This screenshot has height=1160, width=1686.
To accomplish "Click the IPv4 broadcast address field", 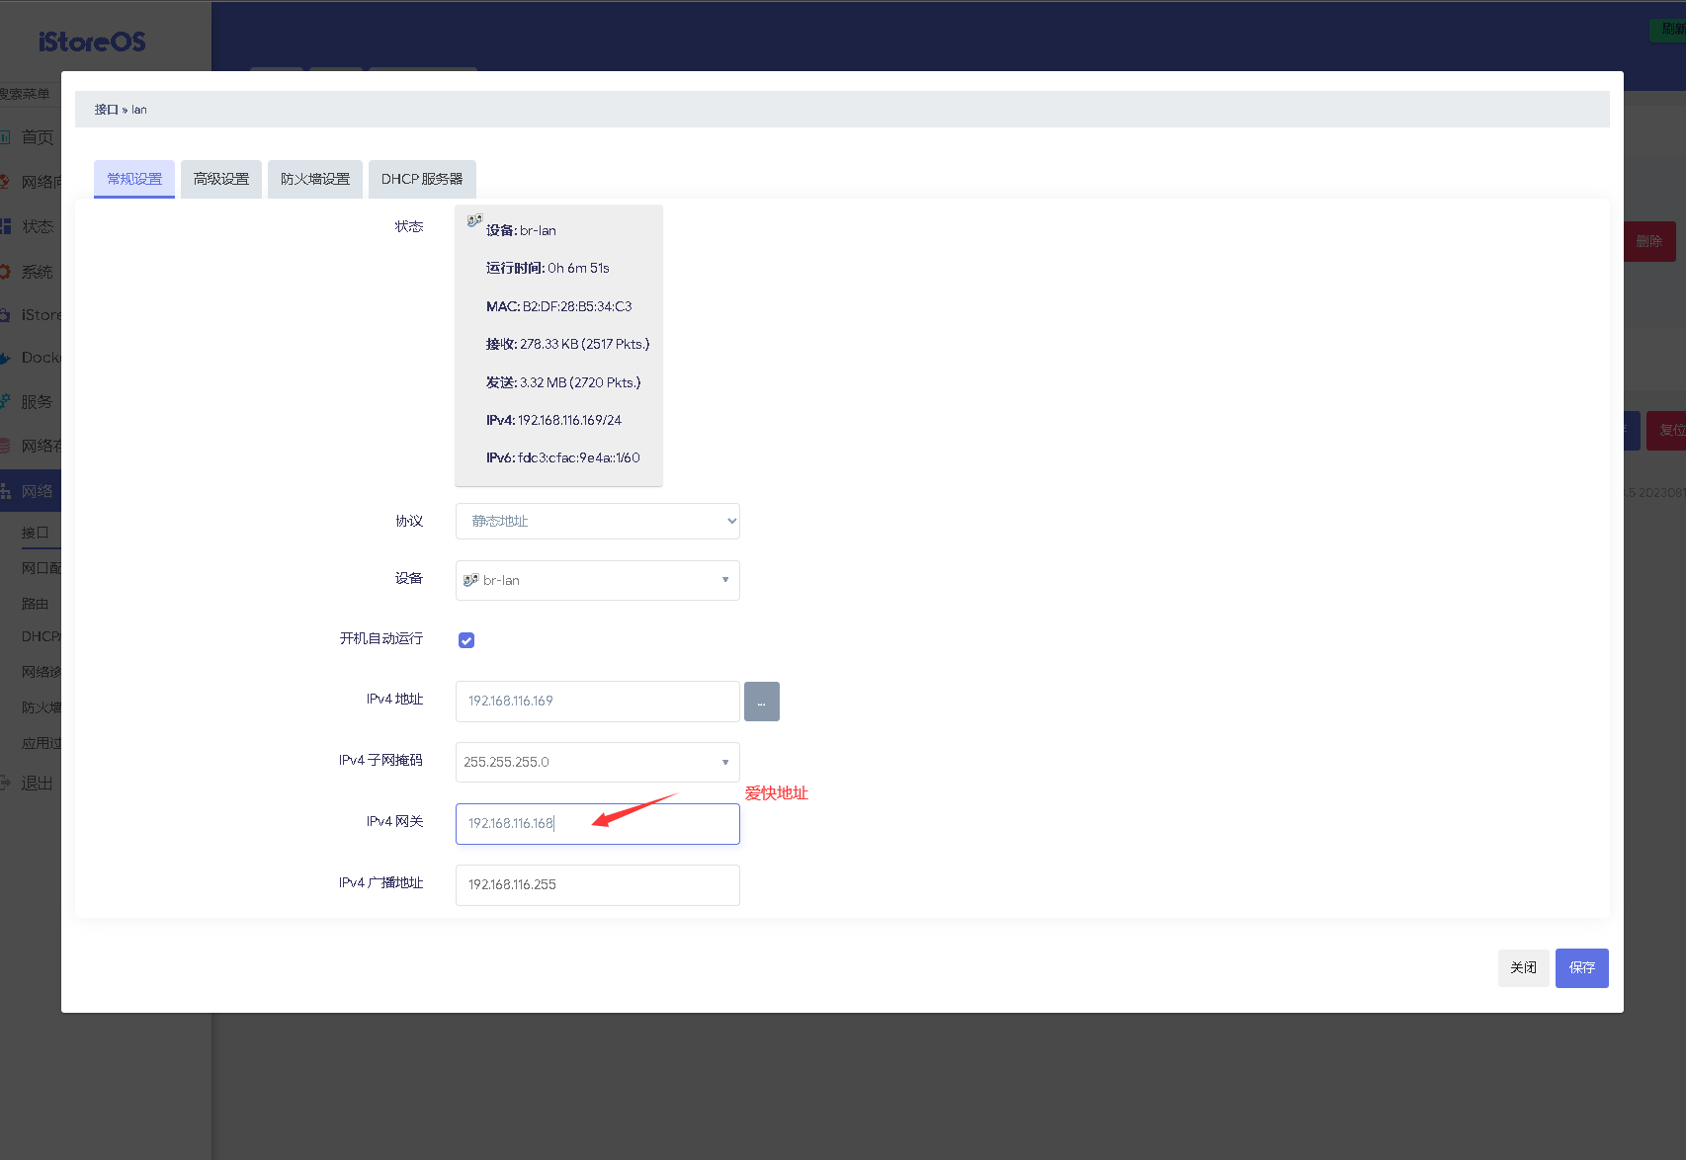I will click(597, 885).
